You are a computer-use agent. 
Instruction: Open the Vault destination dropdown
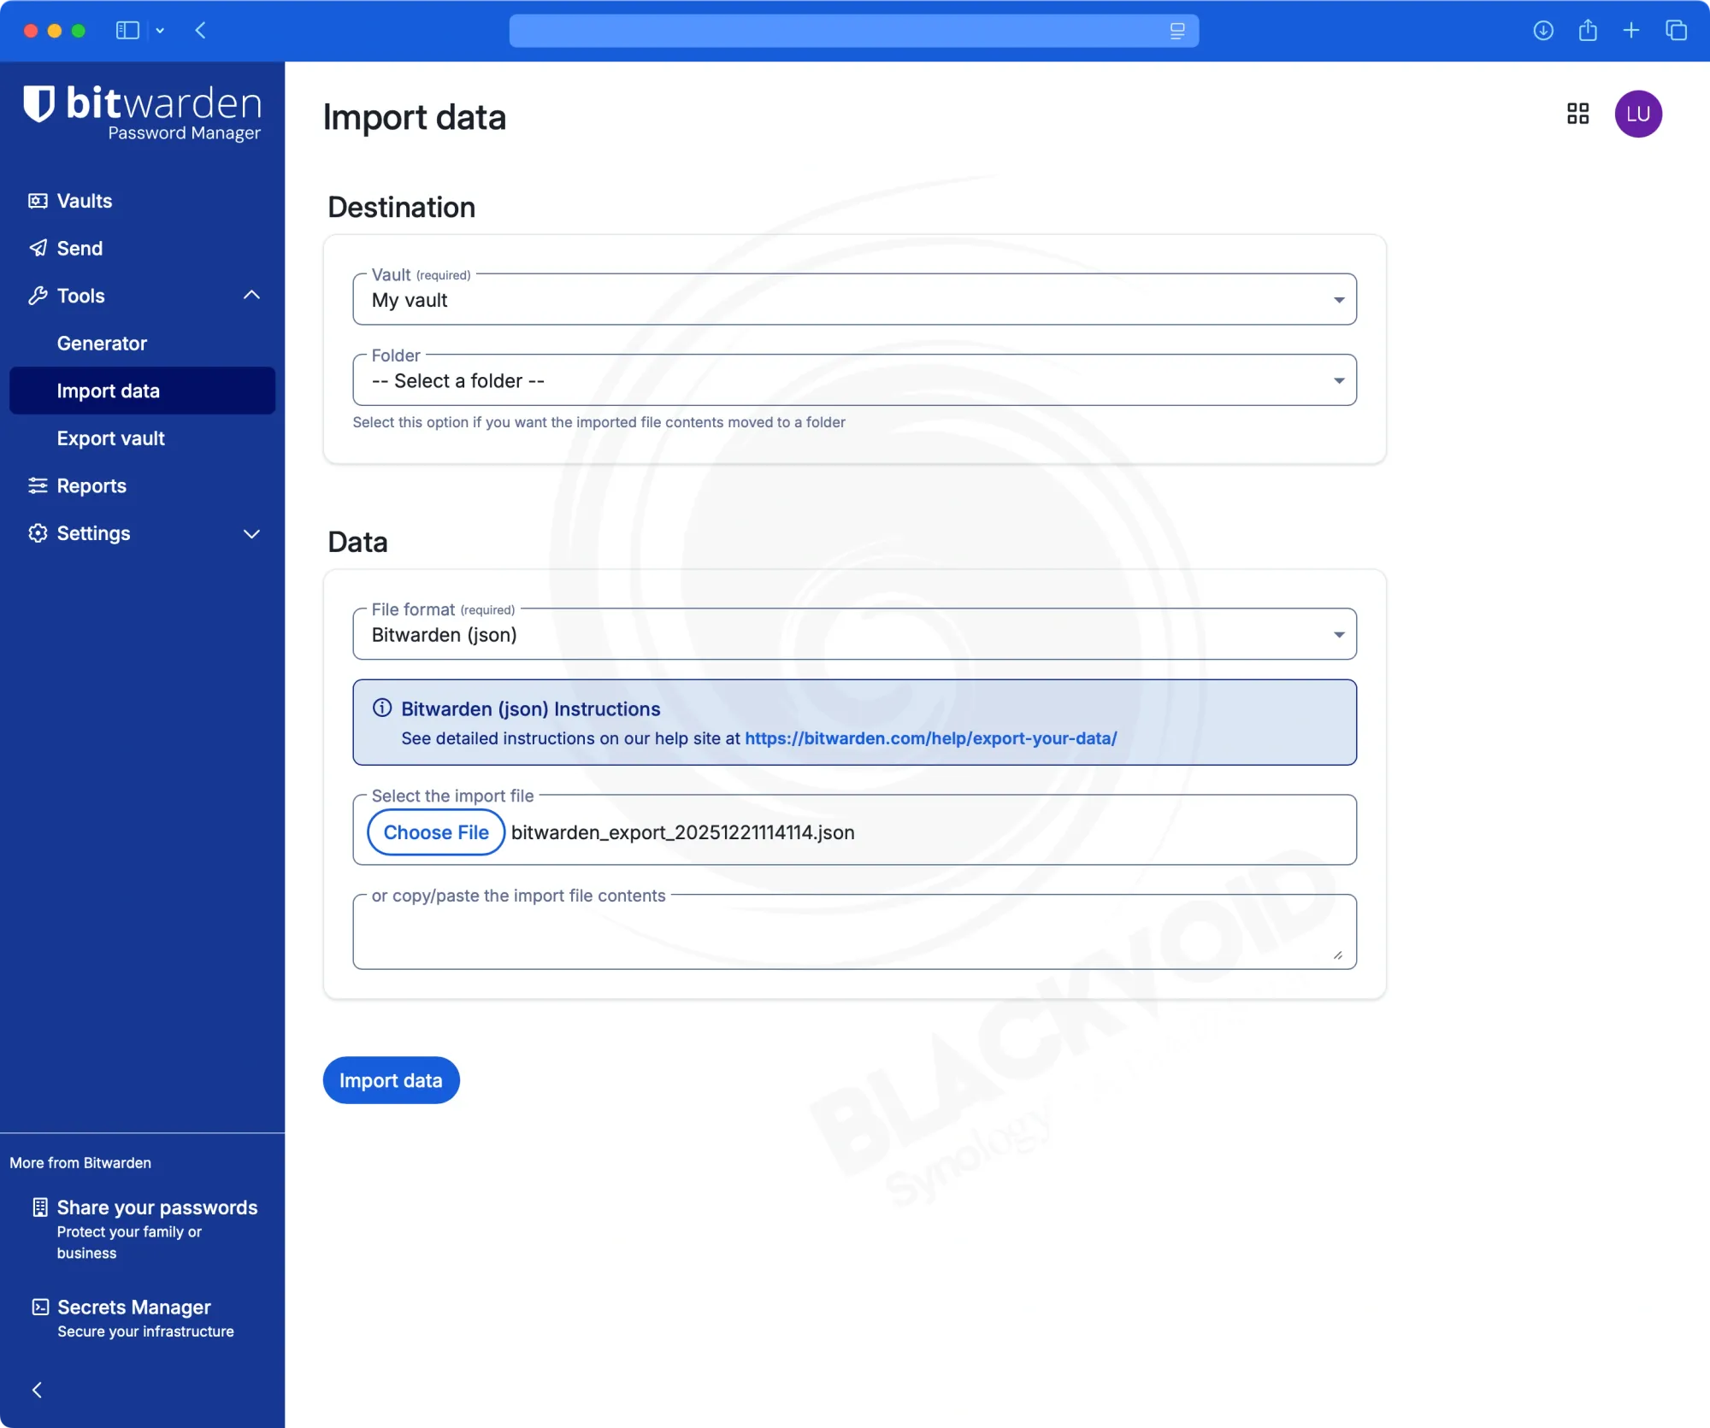[x=853, y=300]
